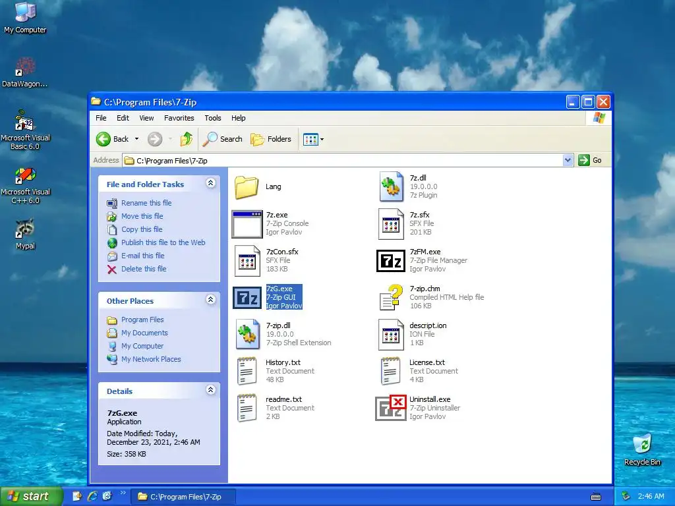Select the License.txt document icon
The height and width of the screenshot is (506, 675).
(x=390, y=371)
